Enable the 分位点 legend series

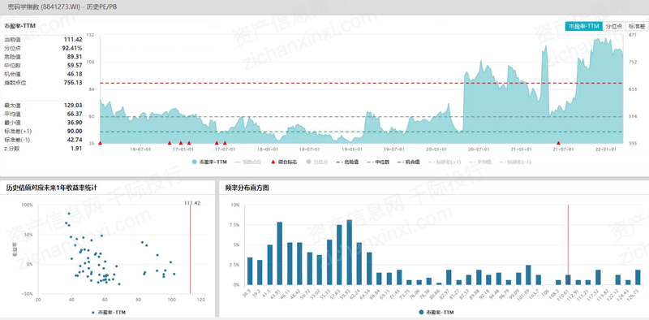[317, 162]
